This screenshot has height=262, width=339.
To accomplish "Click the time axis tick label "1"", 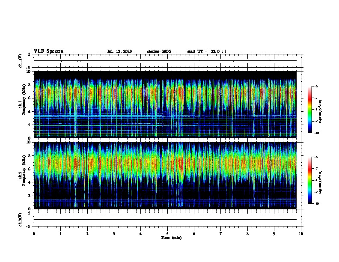I will tap(60, 233).
